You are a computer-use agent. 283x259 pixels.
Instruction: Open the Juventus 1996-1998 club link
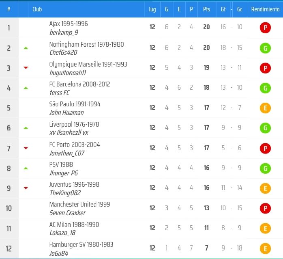[74, 184]
